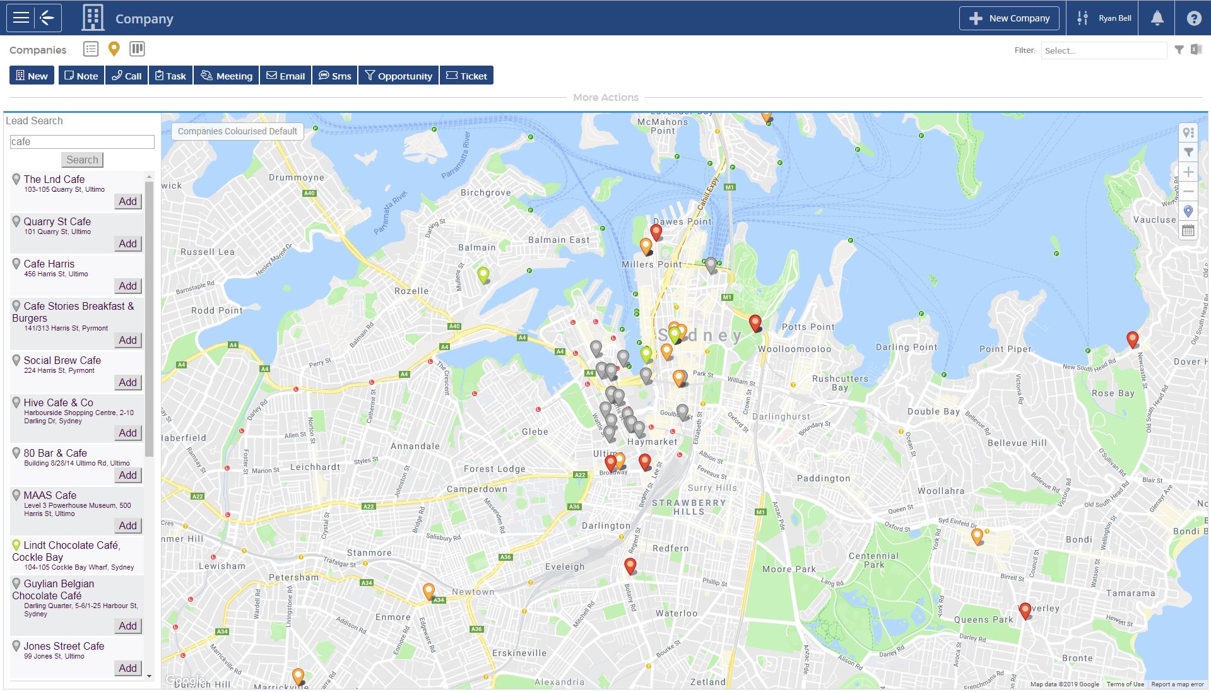Click the New Company button
Viewport: 1211px width, 692px height.
pos(1009,18)
